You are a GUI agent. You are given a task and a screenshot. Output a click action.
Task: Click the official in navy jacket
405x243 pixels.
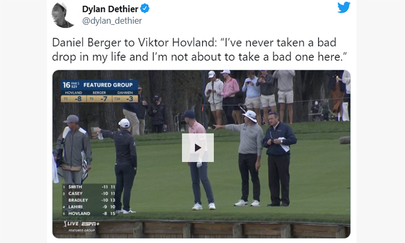coord(279,159)
